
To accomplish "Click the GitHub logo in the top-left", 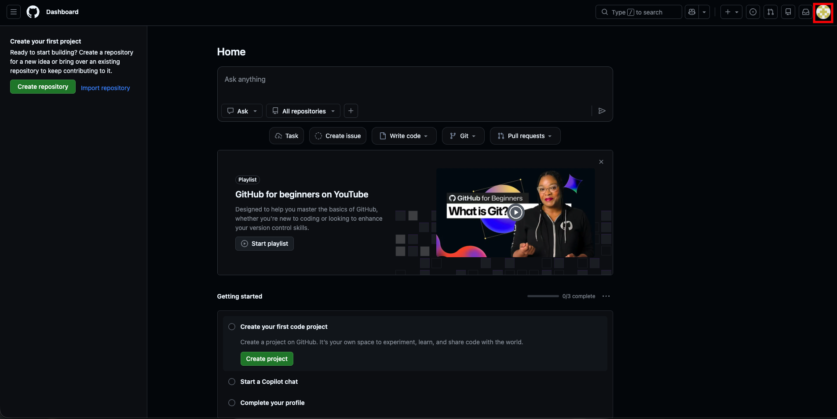I will pos(33,12).
